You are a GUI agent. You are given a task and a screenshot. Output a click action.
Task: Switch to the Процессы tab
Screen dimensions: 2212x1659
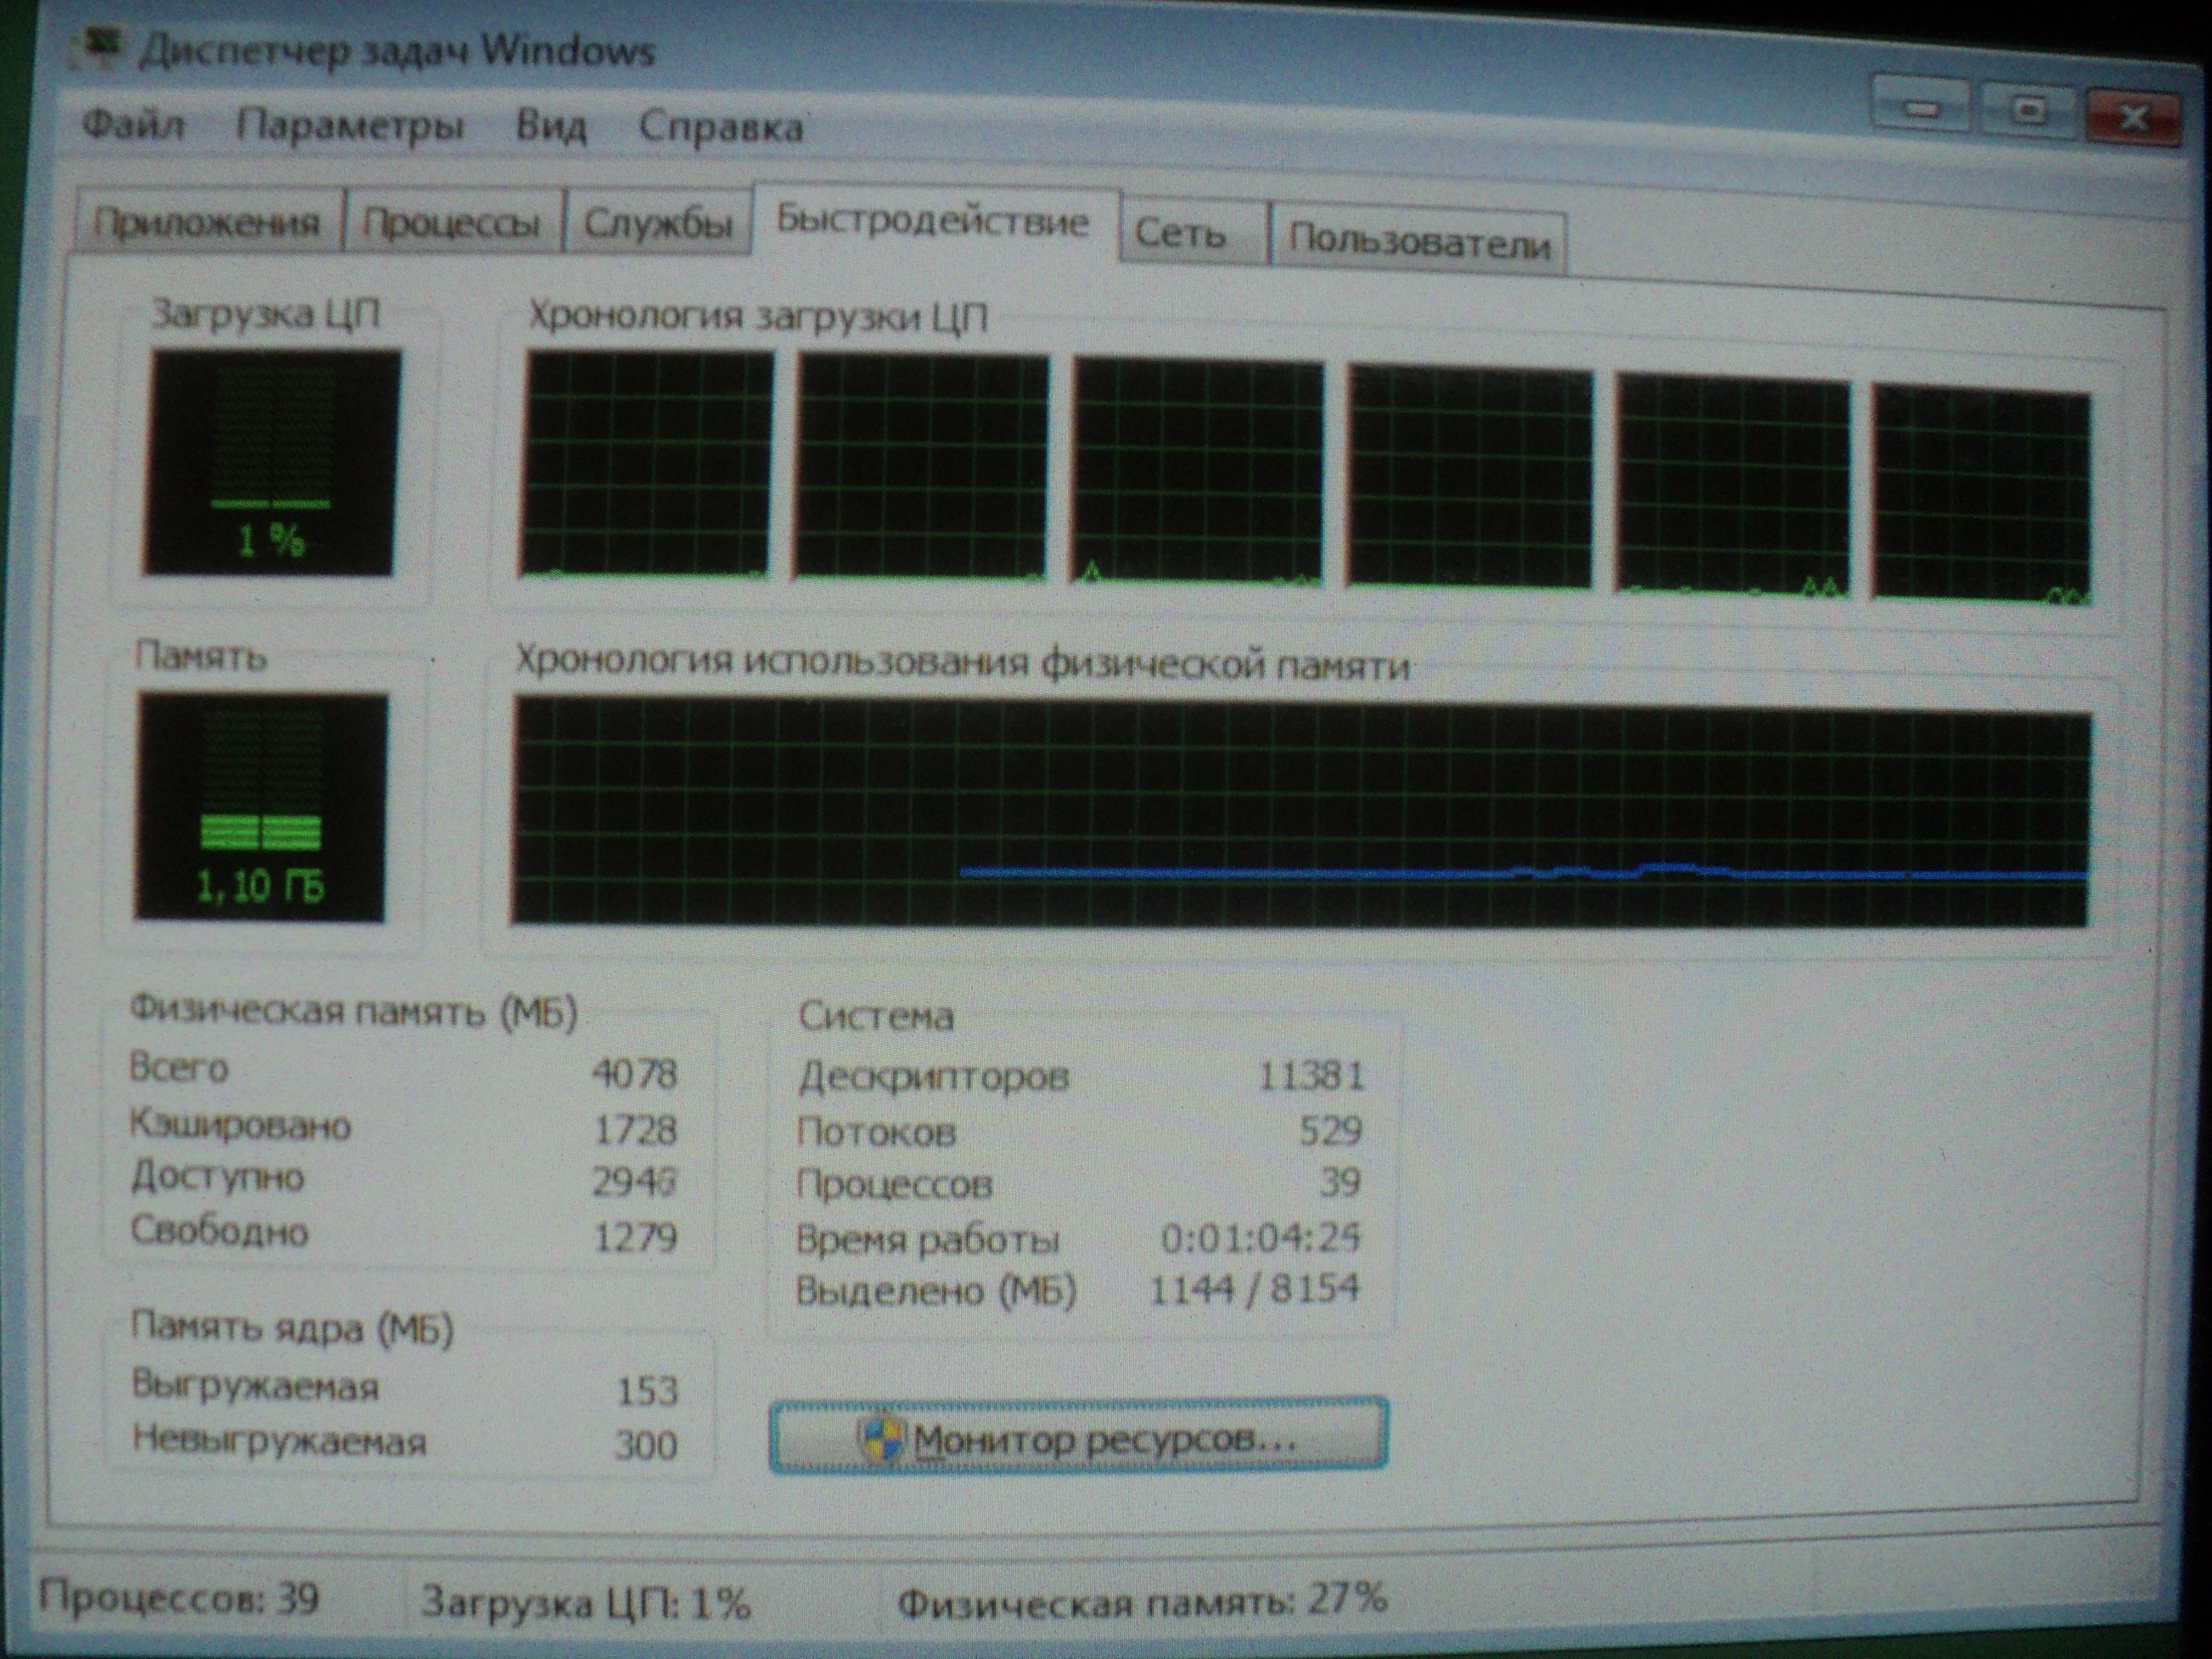[452, 222]
